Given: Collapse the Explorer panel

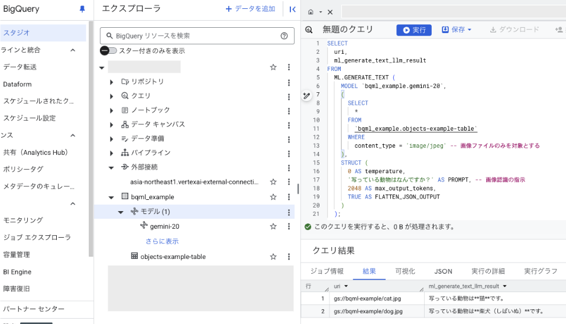Looking at the screenshot, I should pyautogui.click(x=292, y=9).
